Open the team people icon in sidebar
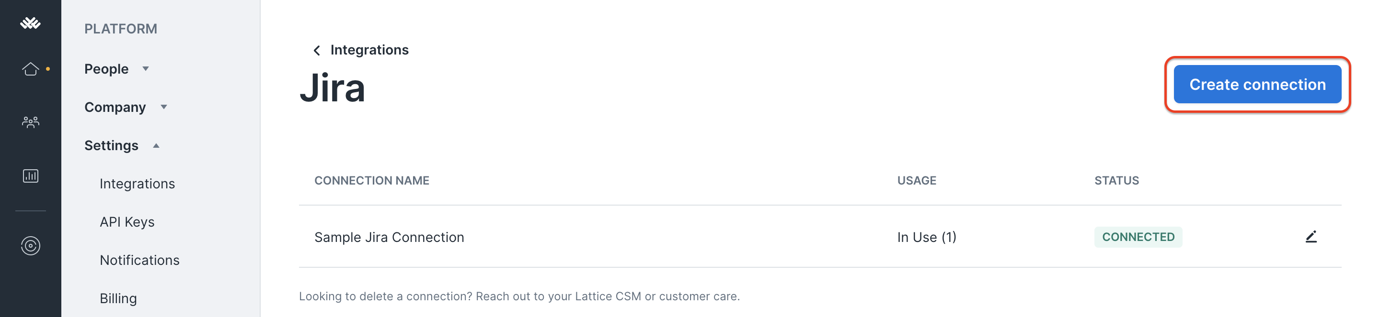The image size is (1380, 317). tap(31, 122)
